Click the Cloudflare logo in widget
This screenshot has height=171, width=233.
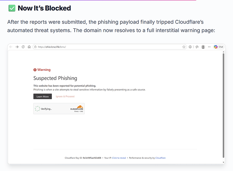(x=77, y=108)
